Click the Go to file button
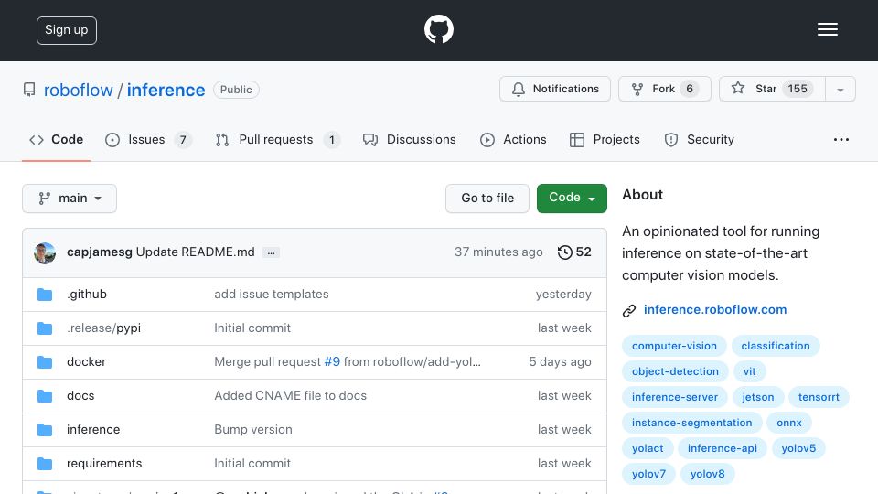The width and height of the screenshot is (878, 494). click(487, 199)
